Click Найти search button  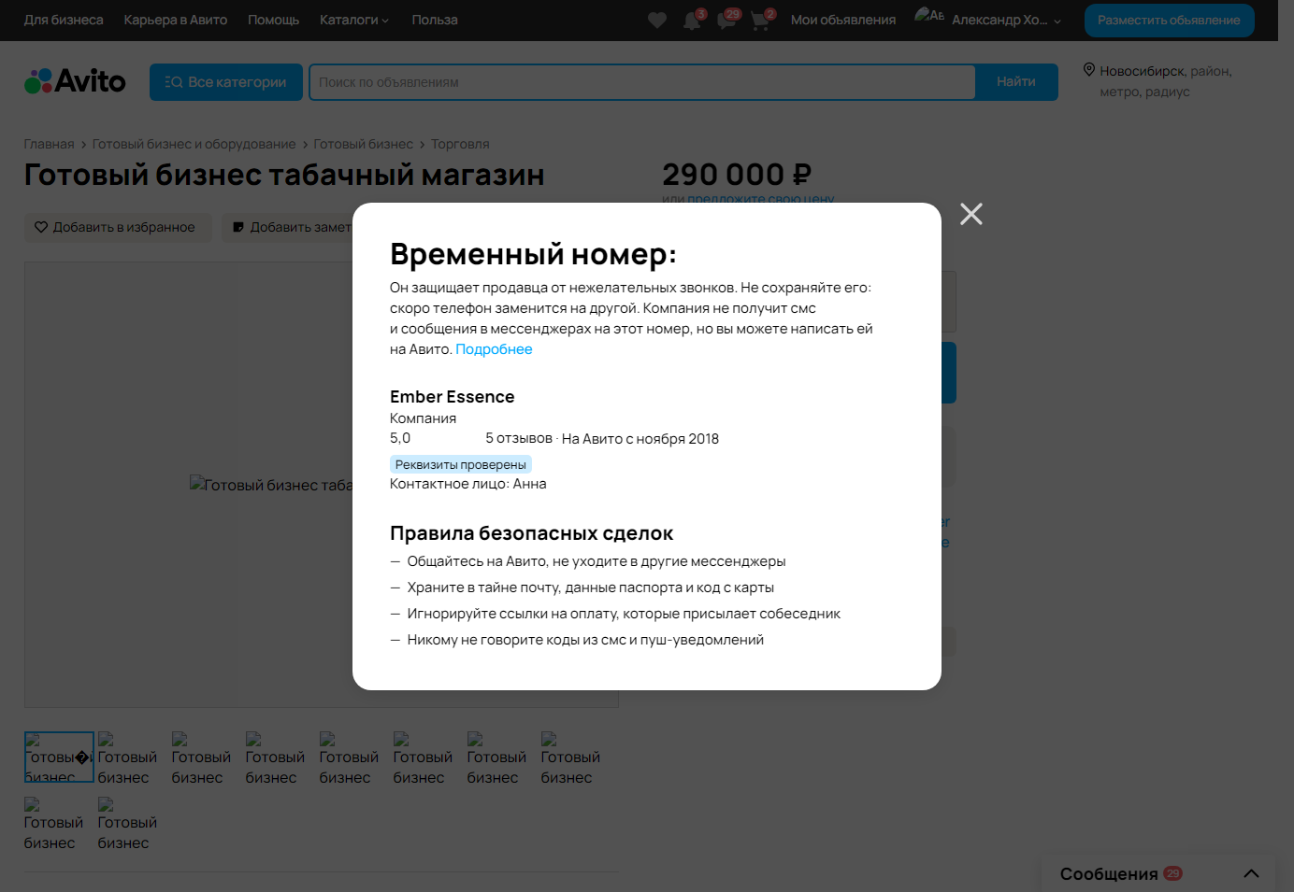point(1016,82)
